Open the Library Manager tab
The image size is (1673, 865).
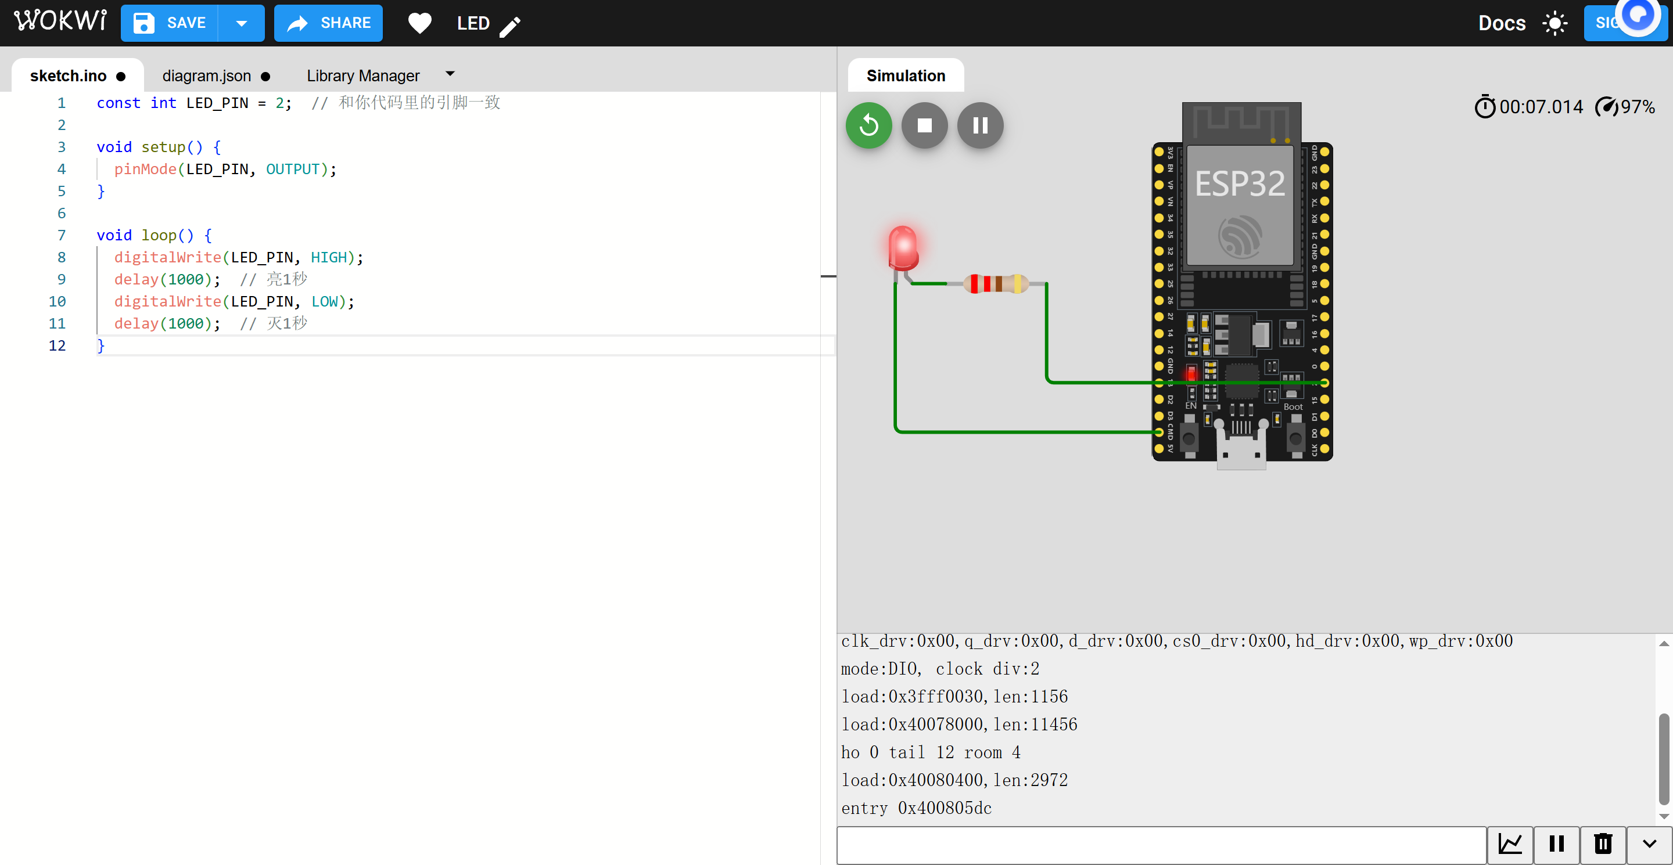tap(363, 76)
